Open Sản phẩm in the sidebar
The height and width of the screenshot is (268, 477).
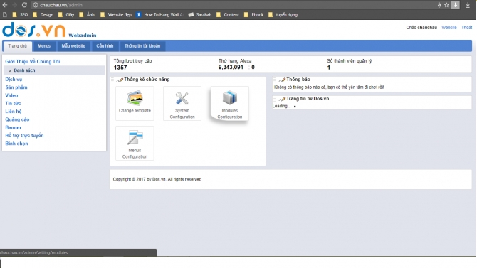pos(16,87)
